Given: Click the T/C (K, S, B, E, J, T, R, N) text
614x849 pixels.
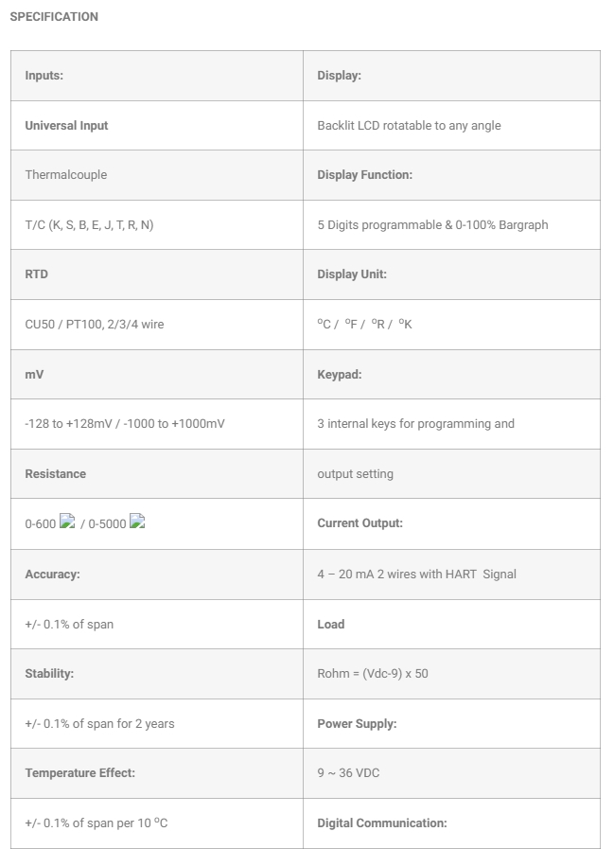Looking at the screenshot, I should pyautogui.click(x=89, y=225).
